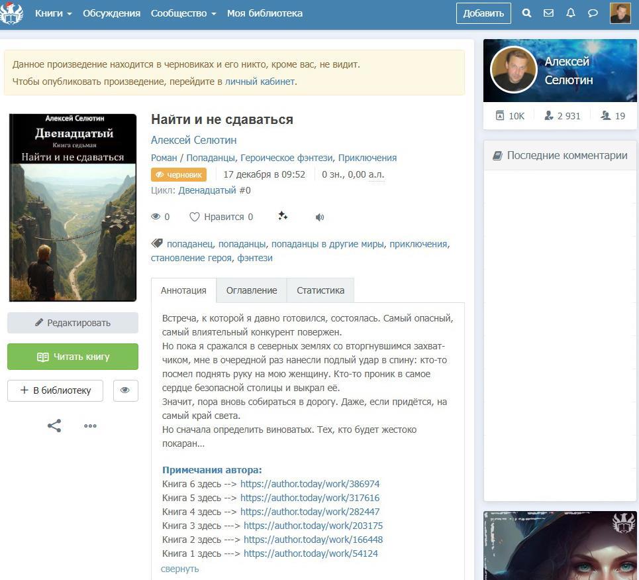Click the черновик status badge

179,174
